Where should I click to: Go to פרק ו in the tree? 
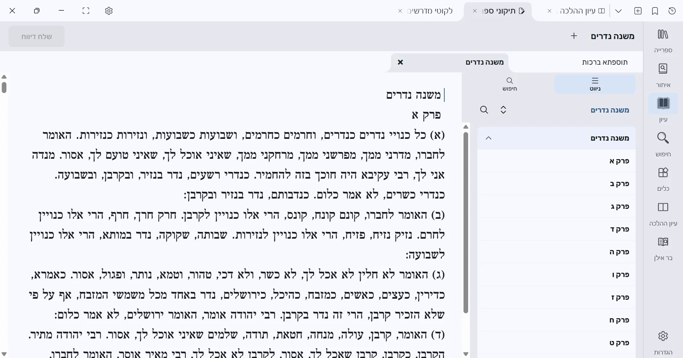click(556, 275)
